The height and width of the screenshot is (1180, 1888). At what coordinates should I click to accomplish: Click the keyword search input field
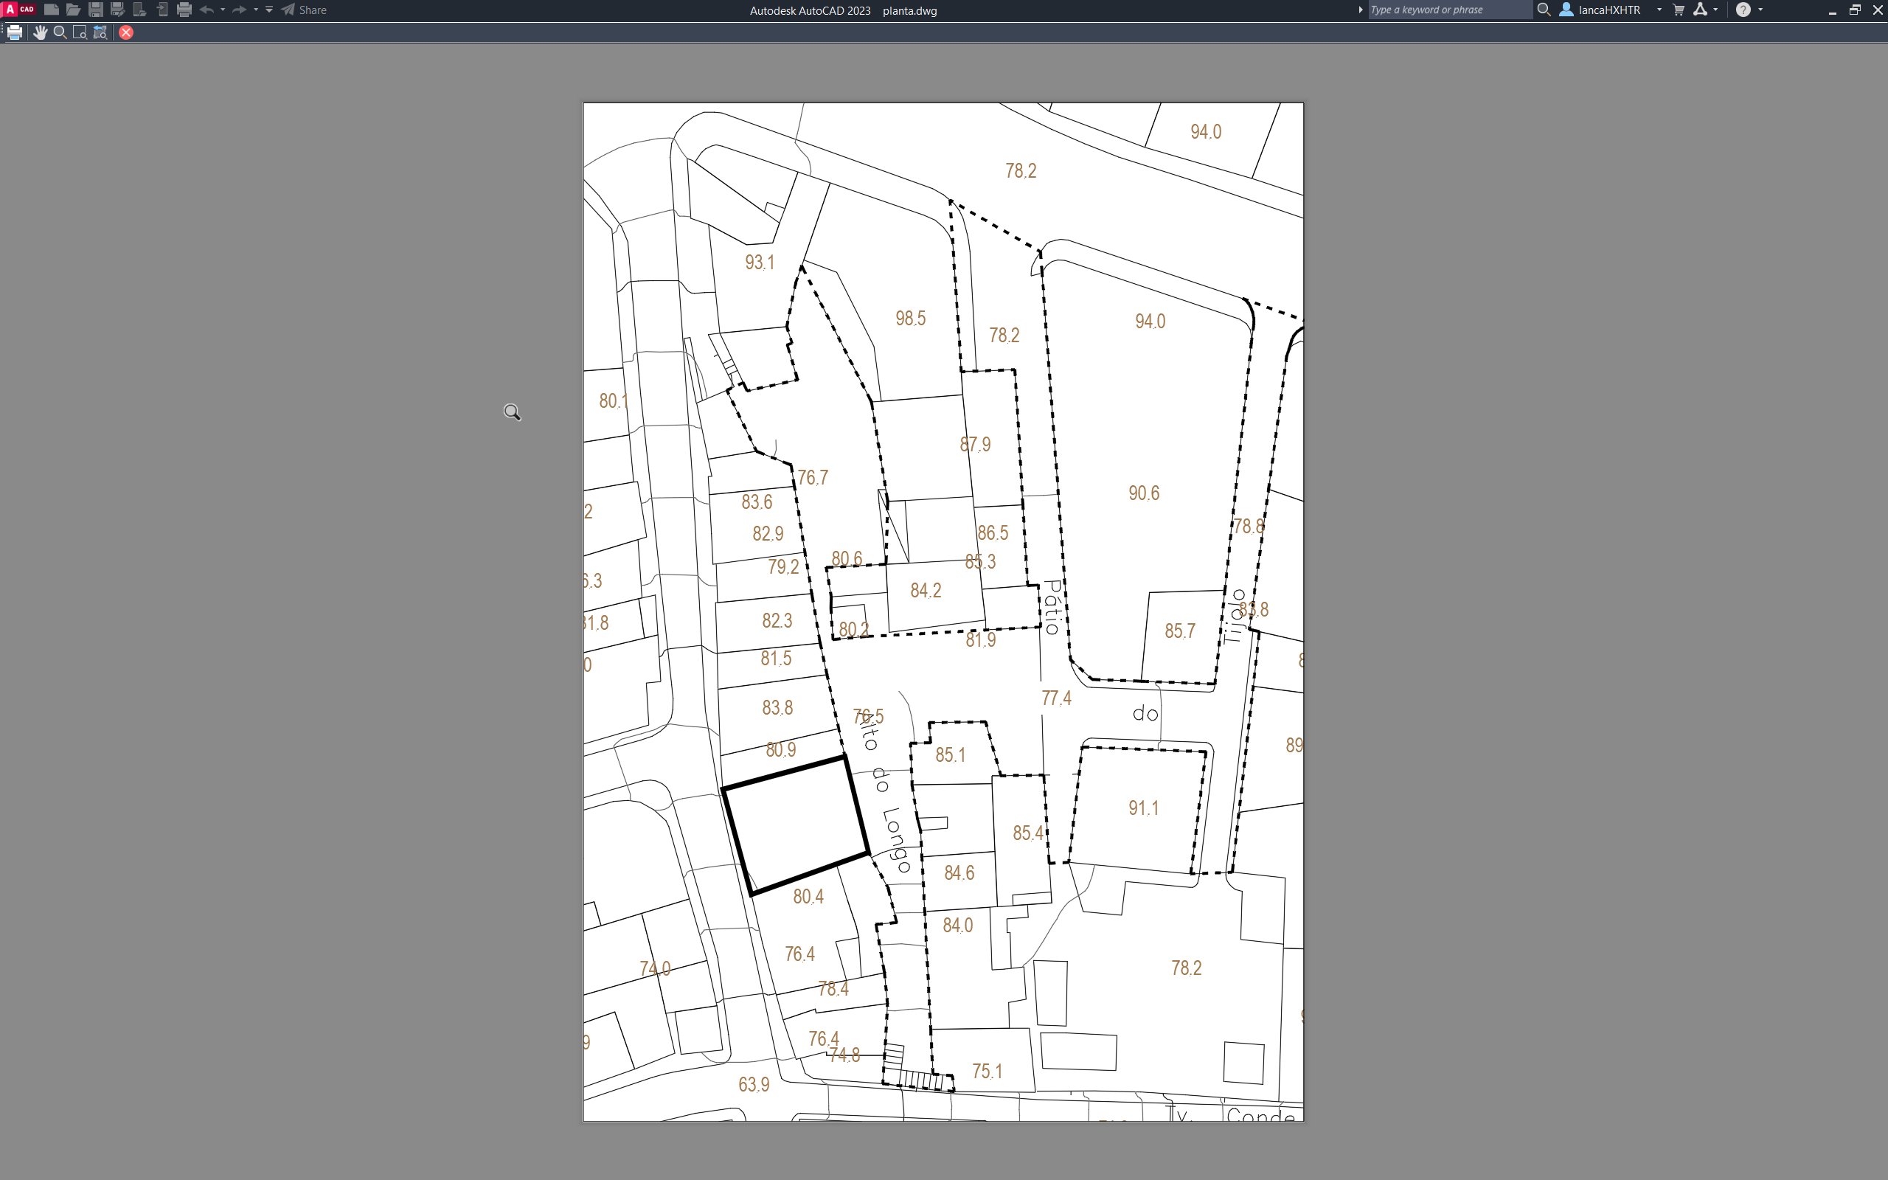(1447, 10)
